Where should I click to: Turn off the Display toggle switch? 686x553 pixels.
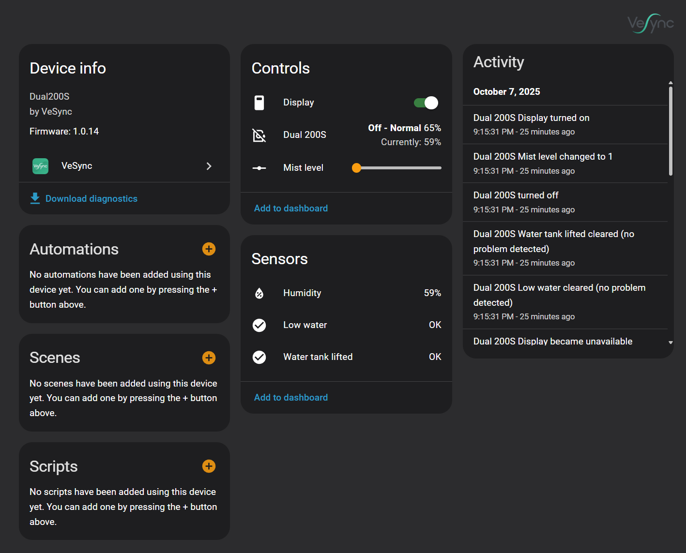tap(426, 103)
